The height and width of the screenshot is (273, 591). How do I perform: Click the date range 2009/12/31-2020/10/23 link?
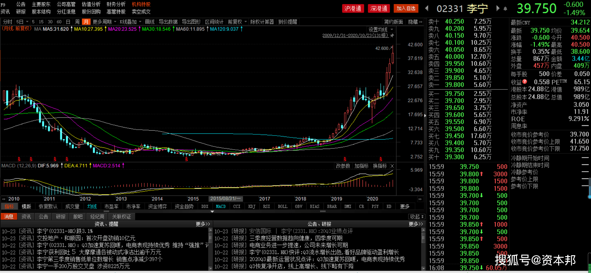[x=355, y=35]
